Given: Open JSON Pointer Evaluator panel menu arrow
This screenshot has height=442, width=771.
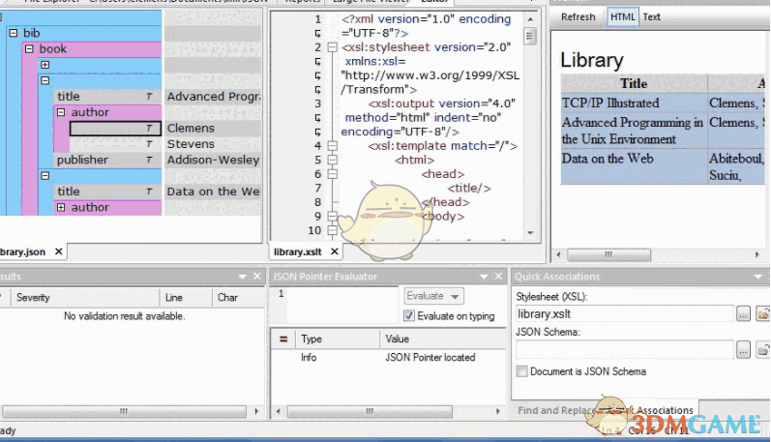Looking at the screenshot, I should pyautogui.click(x=484, y=277).
